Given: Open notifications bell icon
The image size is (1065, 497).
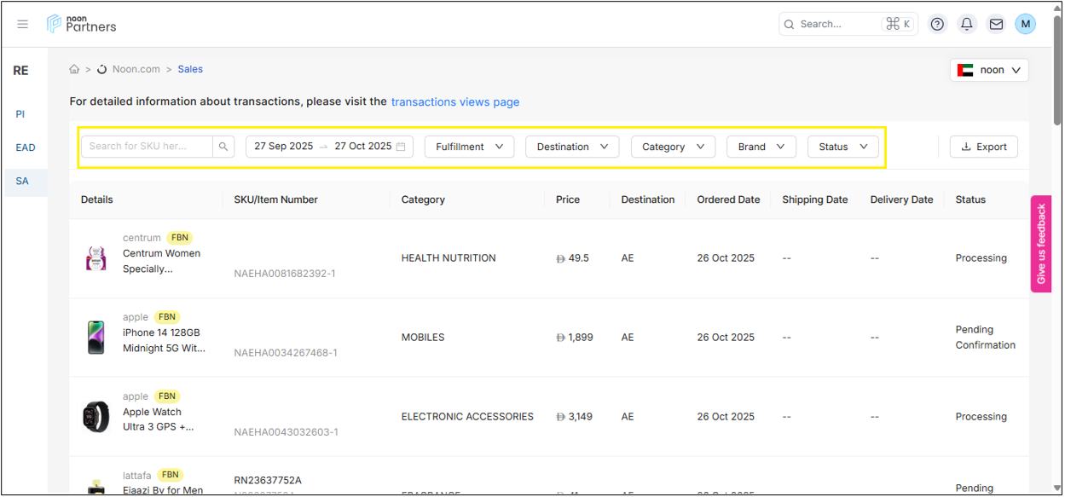Looking at the screenshot, I should [966, 24].
